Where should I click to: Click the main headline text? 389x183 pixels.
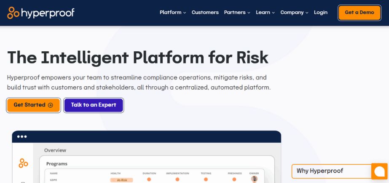138,58
